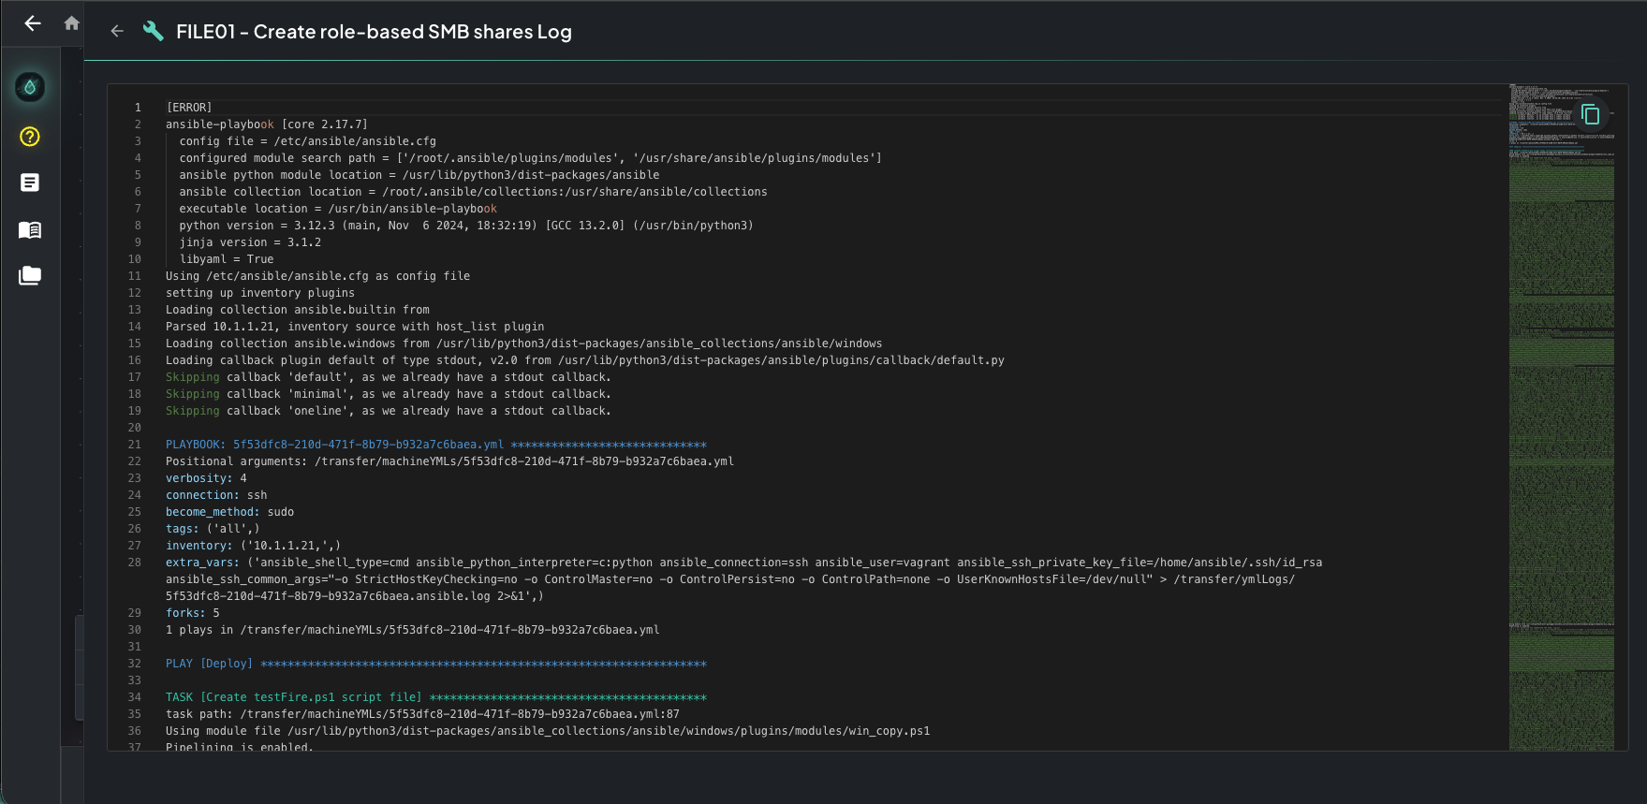The width and height of the screenshot is (1647, 804).
Task: Click the back arrow at the top left
Action: coord(33,23)
